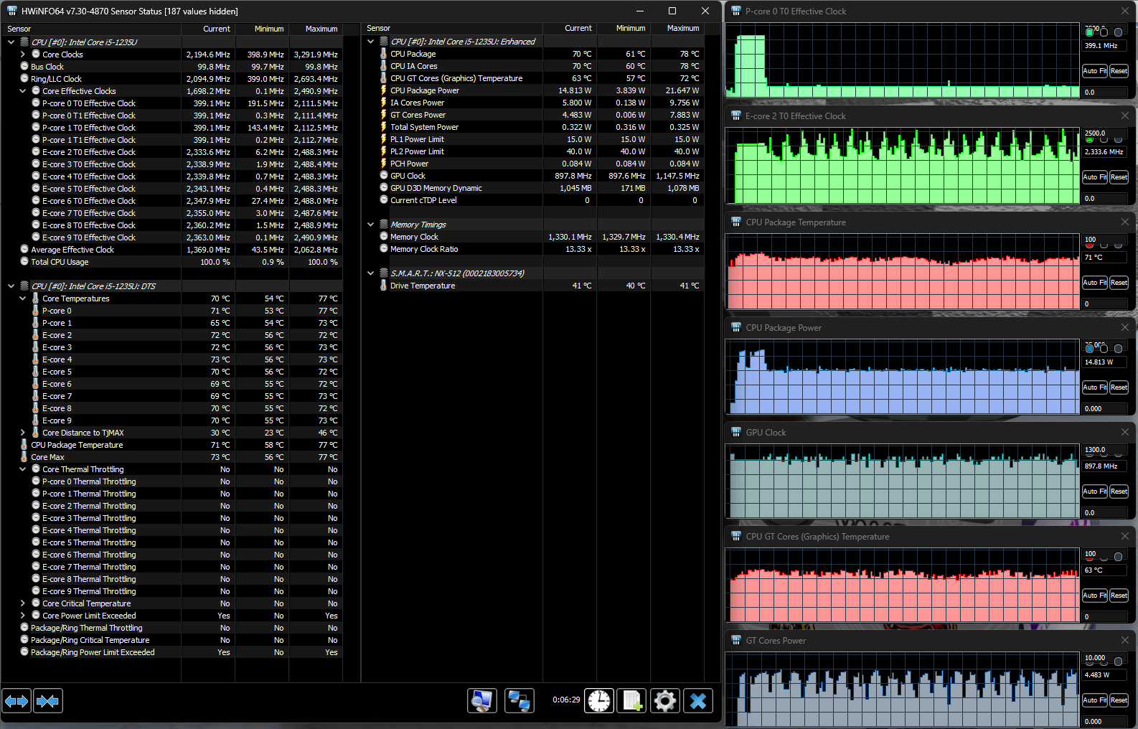Click Auto Fit on CPU Package Power graph
Screen dimensions: 1138x729
pos(1094,387)
